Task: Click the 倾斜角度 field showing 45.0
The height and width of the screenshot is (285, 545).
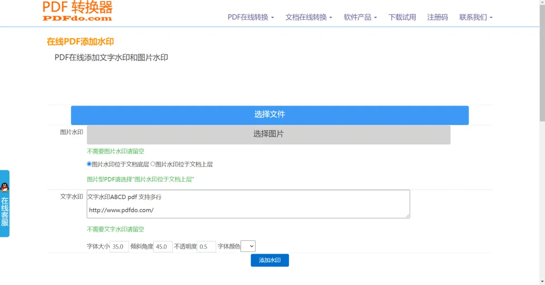Action: [x=163, y=246]
